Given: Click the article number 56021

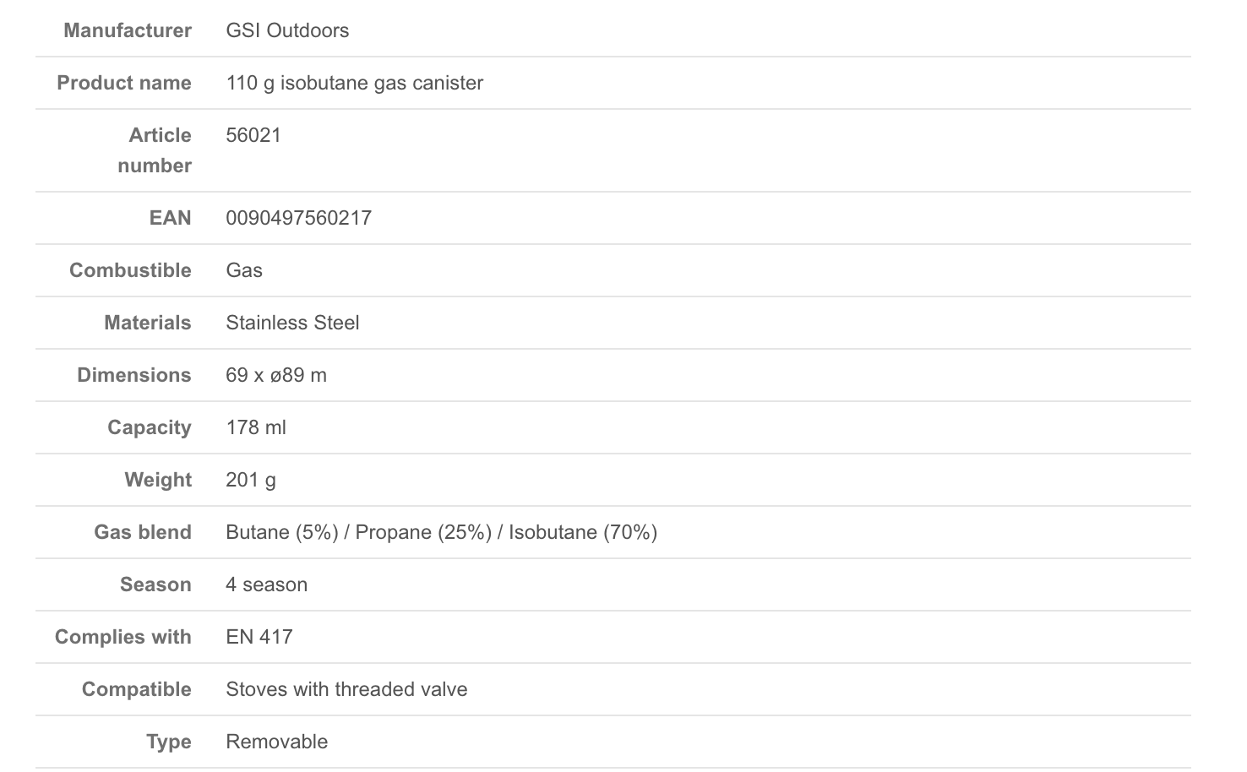Looking at the screenshot, I should pyautogui.click(x=253, y=135).
